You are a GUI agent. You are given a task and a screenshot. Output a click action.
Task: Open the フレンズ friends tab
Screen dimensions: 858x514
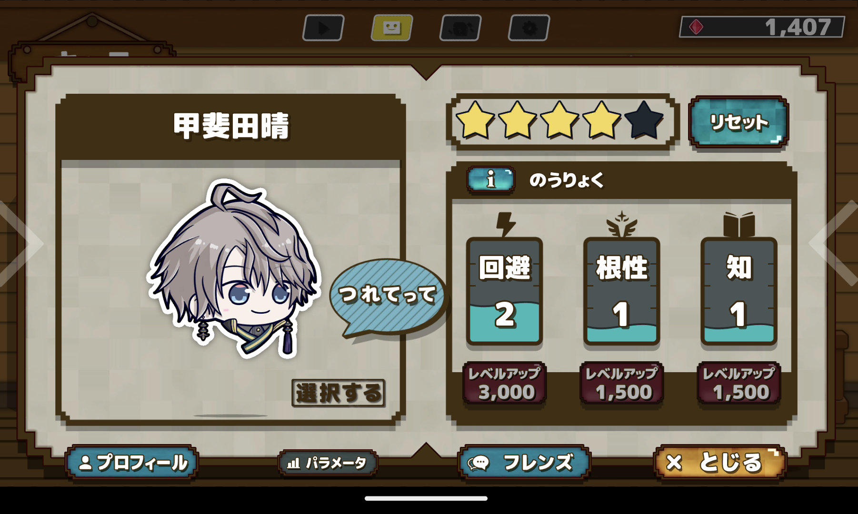coord(524,463)
